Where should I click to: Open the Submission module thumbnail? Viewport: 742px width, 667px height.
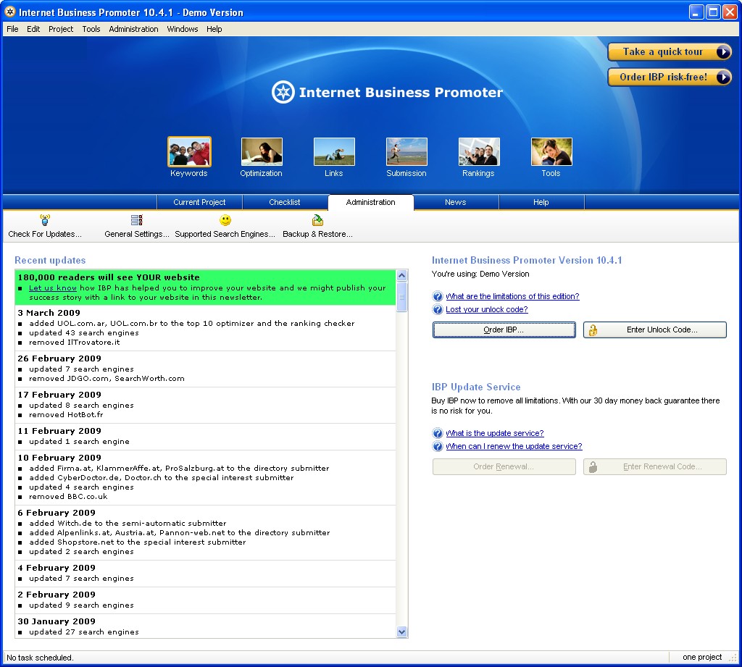pos(407,152)
